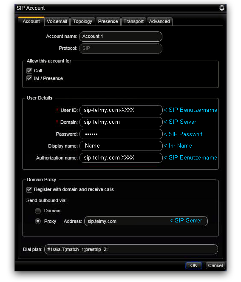
Task: Select the Domain radio button for outbound
Action: 38,211
